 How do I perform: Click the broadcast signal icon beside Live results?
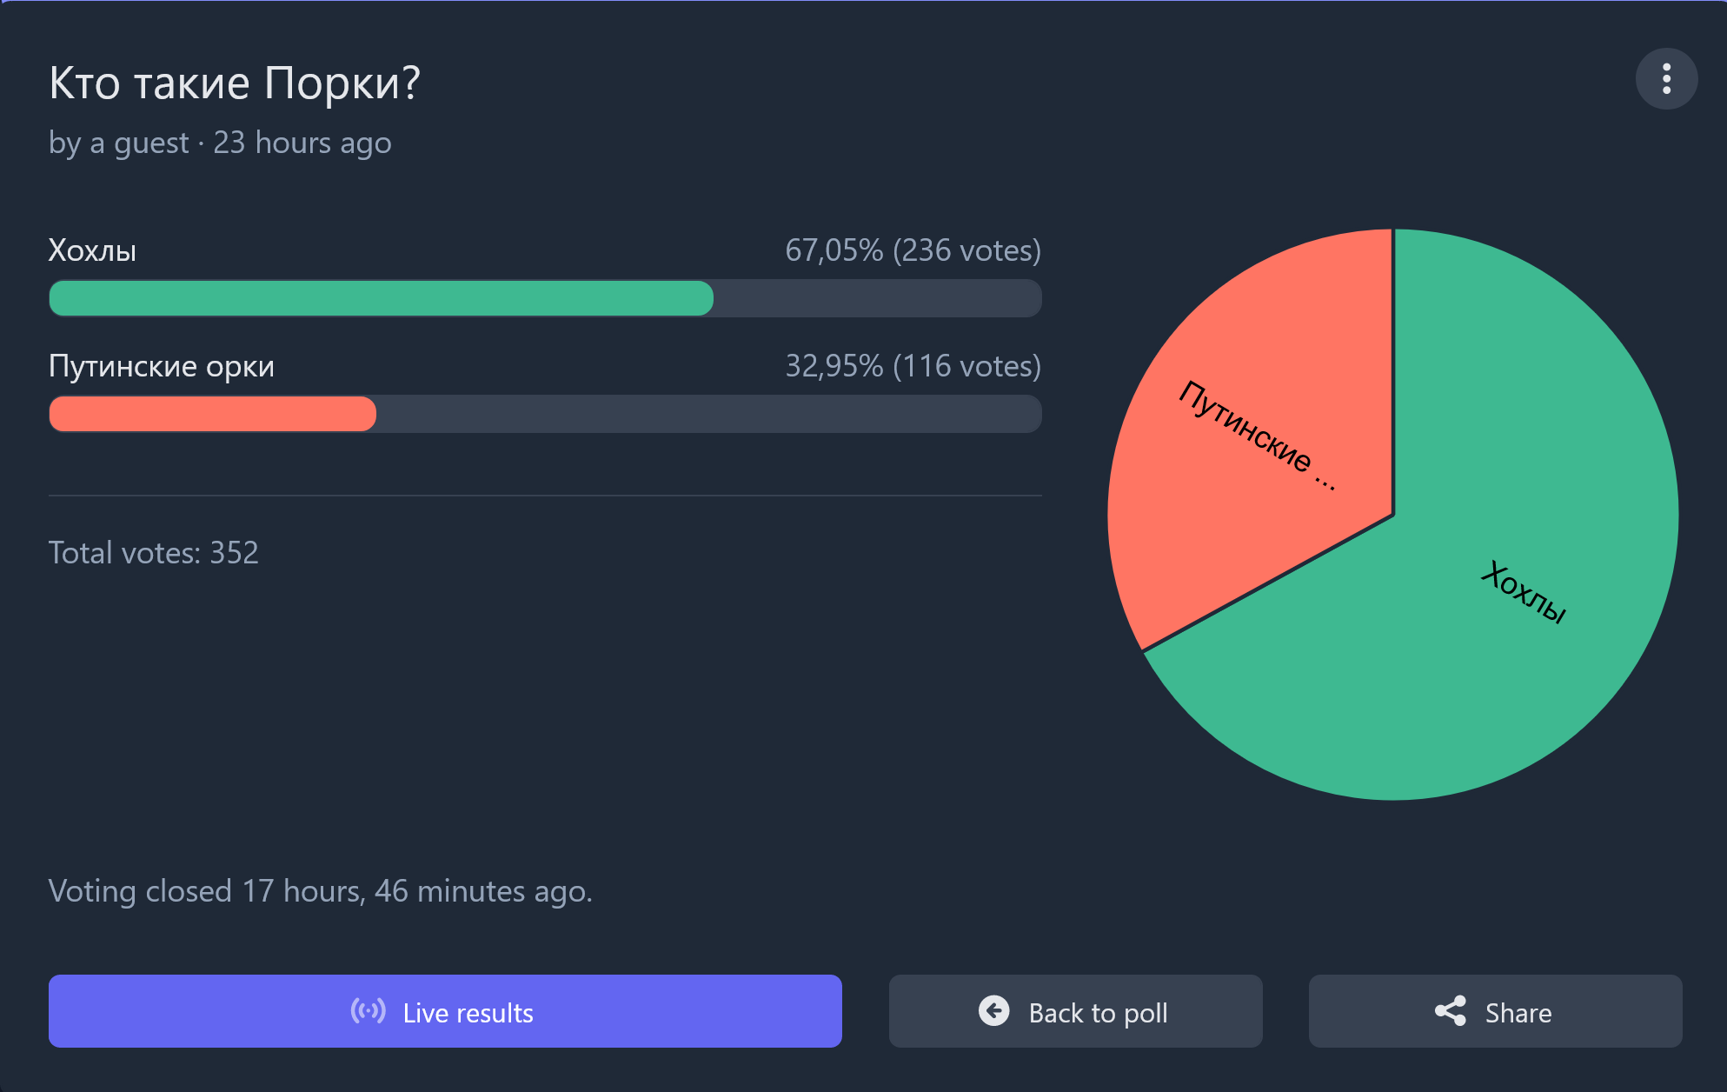(x=368, y=1011)
